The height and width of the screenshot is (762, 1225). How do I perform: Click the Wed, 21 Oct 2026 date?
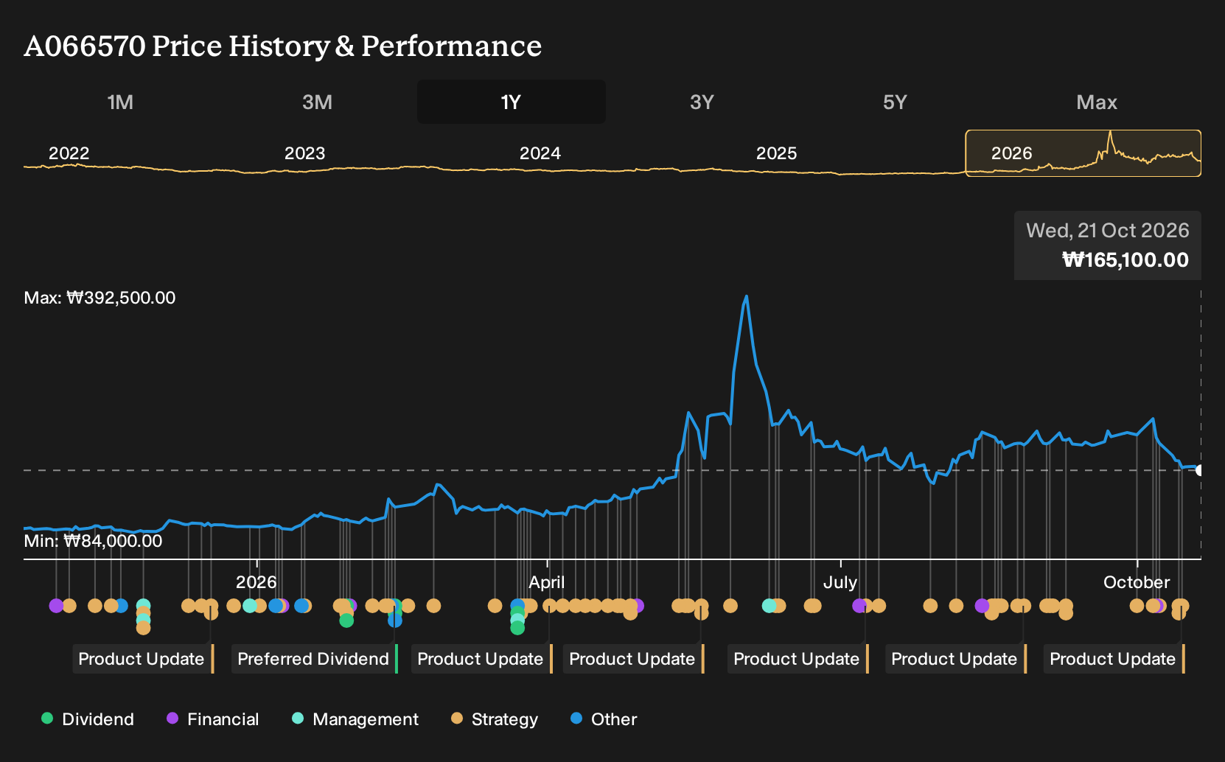1108,231
